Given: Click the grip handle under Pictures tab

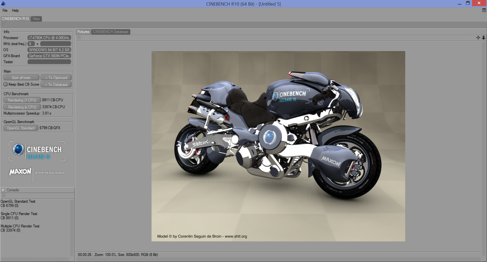Looking at the screenshot, I should 79,38.
